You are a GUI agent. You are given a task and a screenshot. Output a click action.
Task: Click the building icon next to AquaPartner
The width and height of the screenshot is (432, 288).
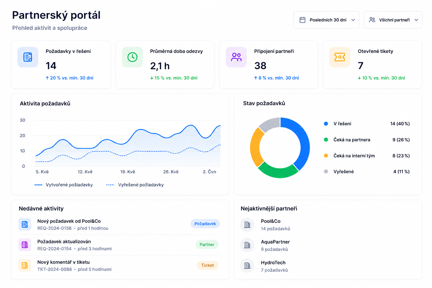tap(247, 245)
